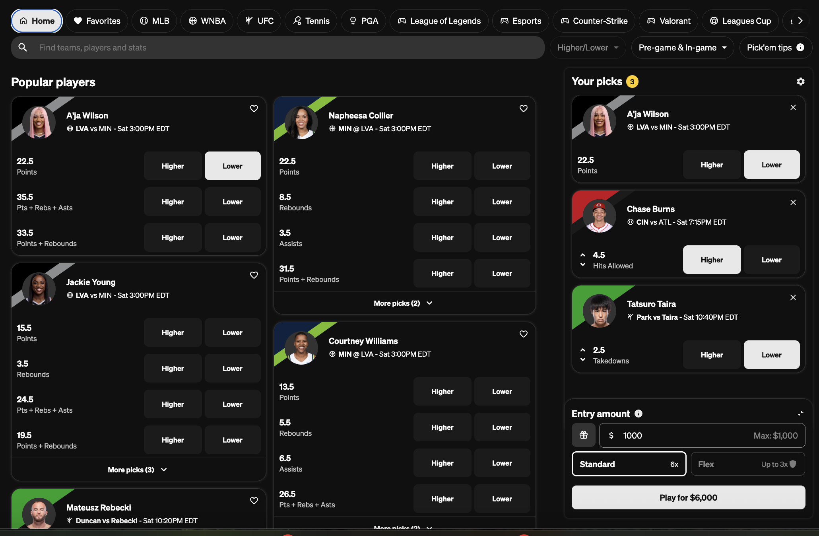The height and width of the screenshot is (536, 819).
Task: Click A'ja Wilson player photo in Popular players
Action: click(x=39, y=122)
